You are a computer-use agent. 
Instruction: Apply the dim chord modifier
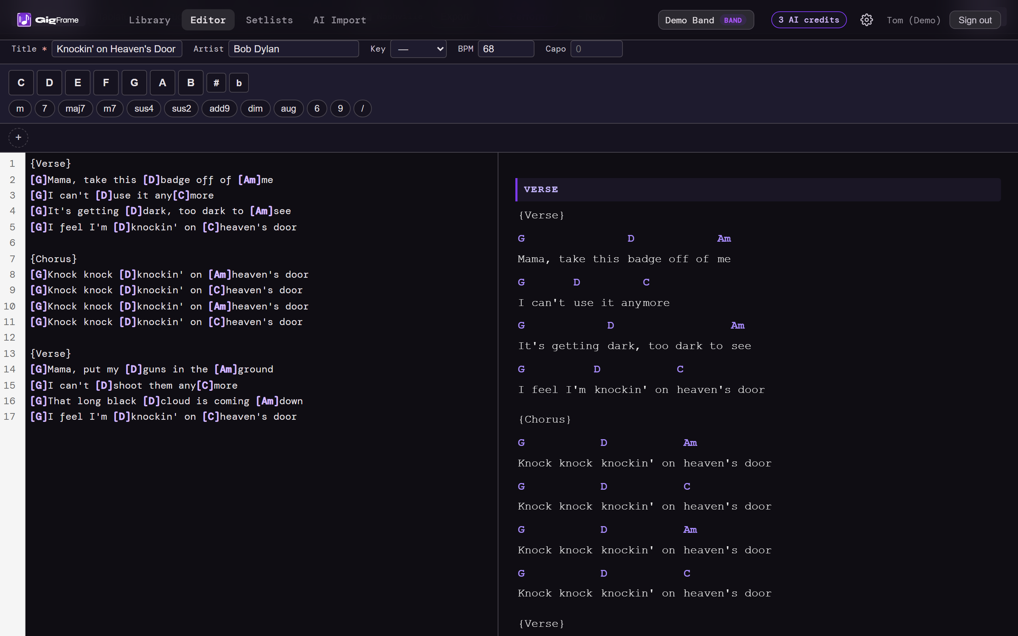pyautogui.click(x=255, y=108)
